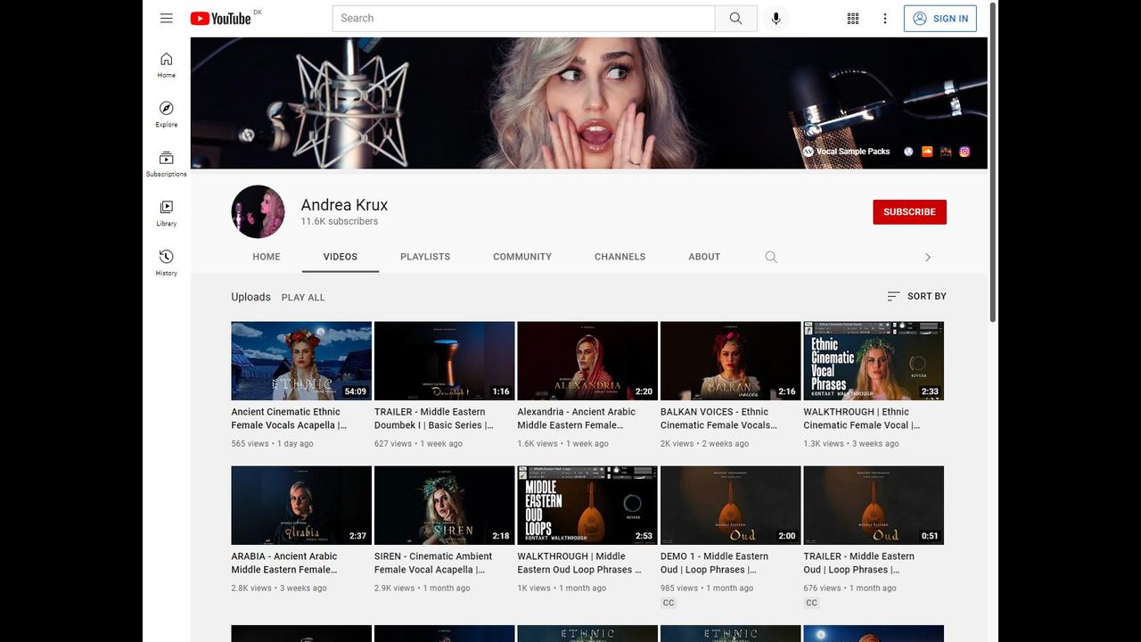Click Play All uploads link
The height and width of the screenshot is (642, 1141).
pyautogui.click(x=303, y=298)
